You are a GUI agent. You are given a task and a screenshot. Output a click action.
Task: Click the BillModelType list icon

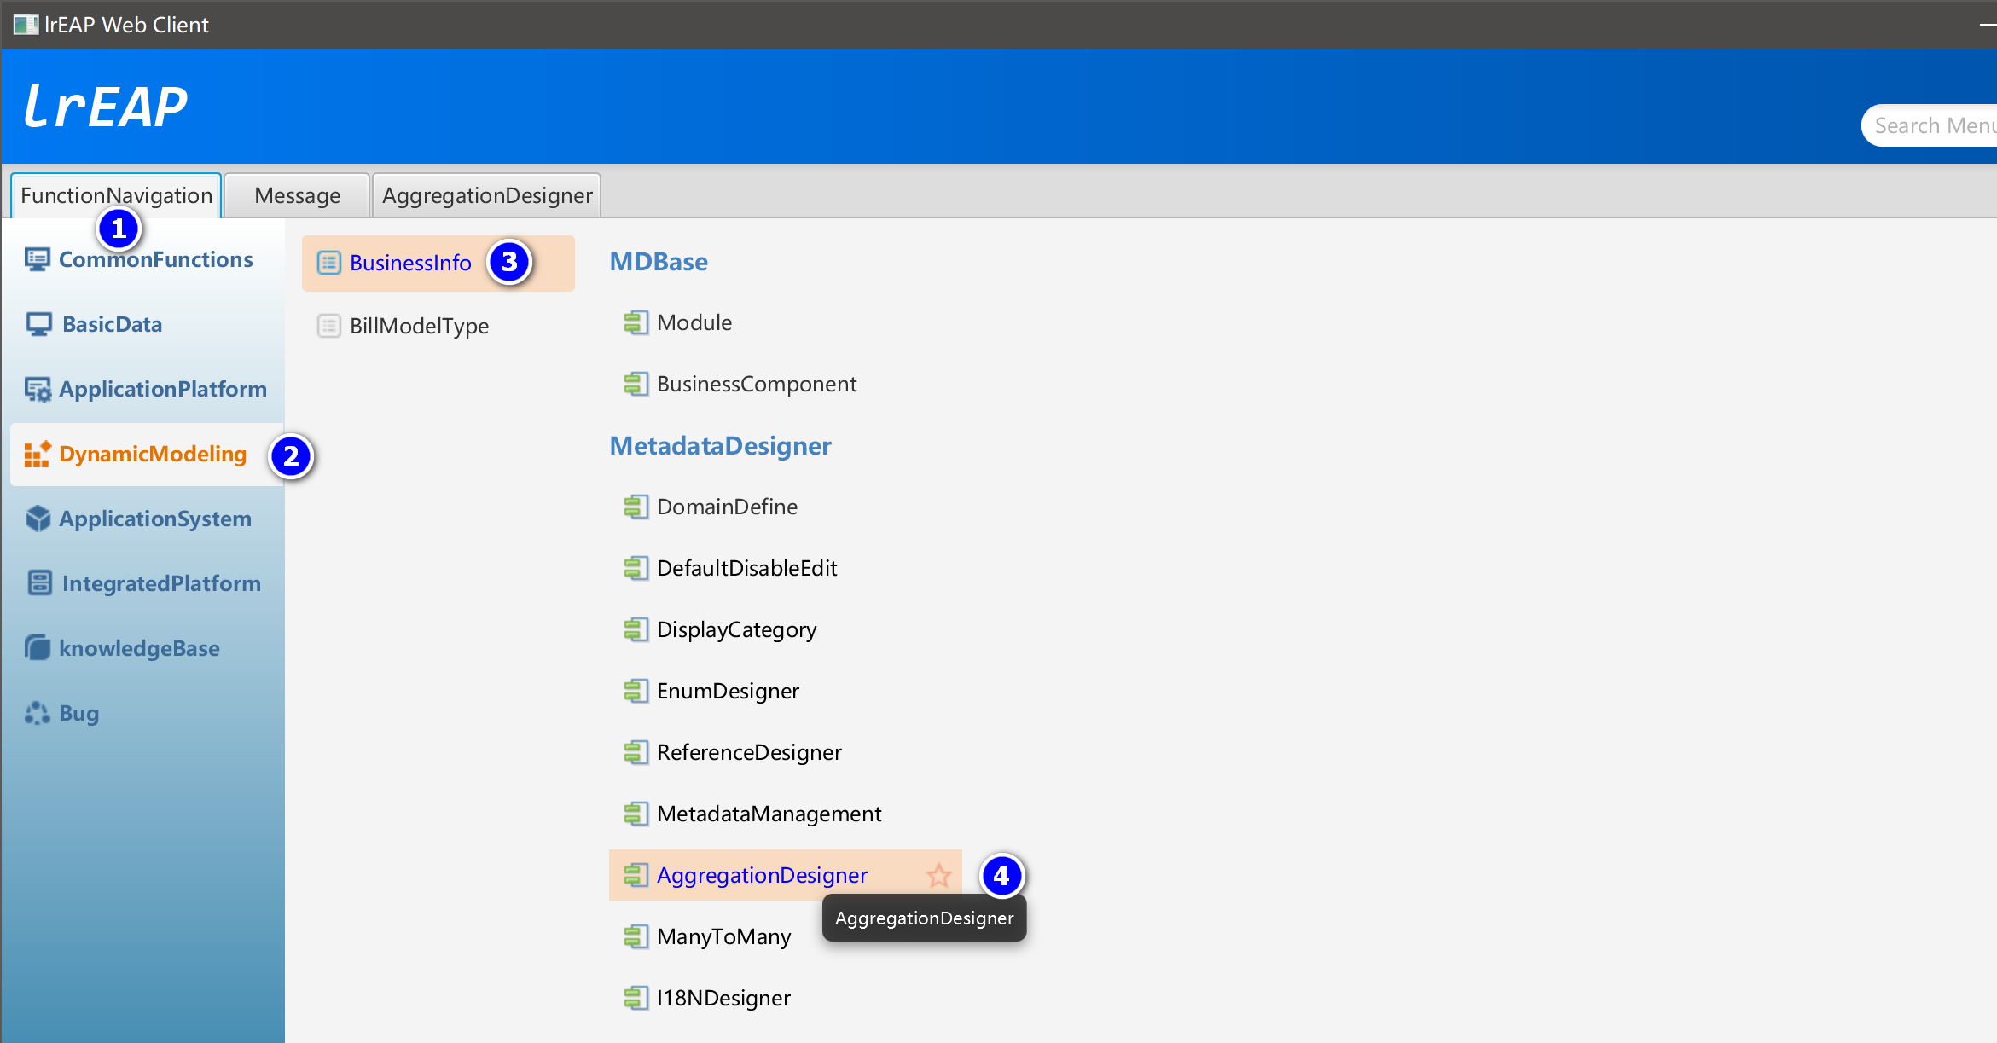point(329,326)
